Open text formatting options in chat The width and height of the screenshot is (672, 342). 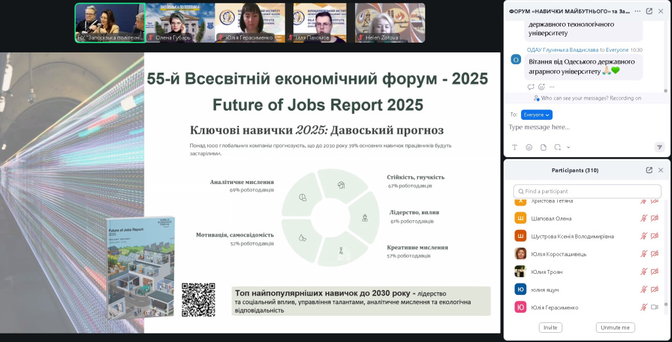tap(514, 147)
